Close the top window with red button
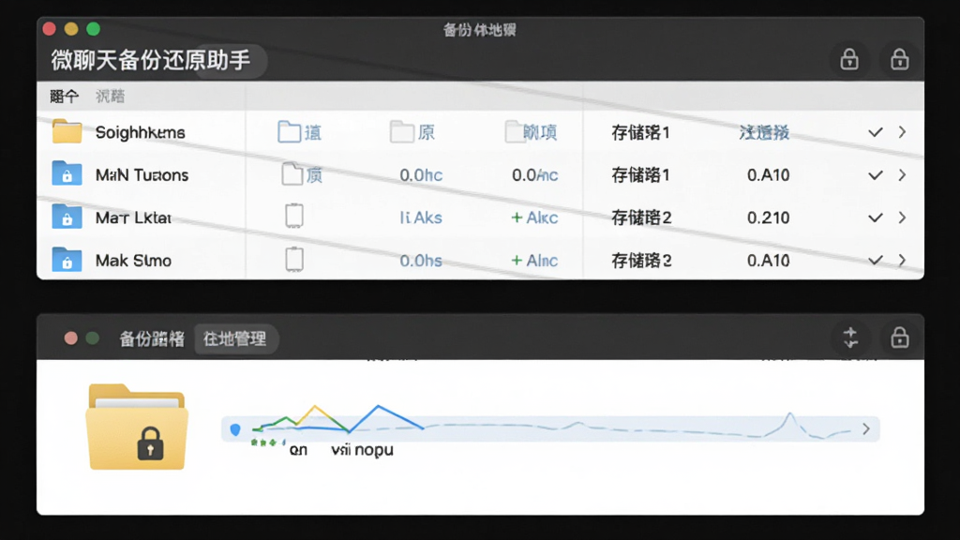 pyautogui.click(x=50, y=29)
